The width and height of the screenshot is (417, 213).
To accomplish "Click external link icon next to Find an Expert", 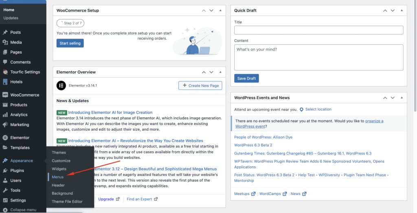I will (156, 199).
